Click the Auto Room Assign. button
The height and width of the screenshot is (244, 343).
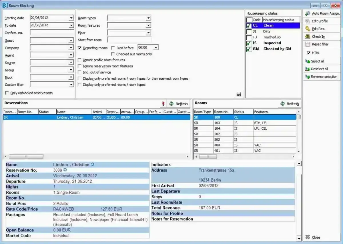(322, 13)
